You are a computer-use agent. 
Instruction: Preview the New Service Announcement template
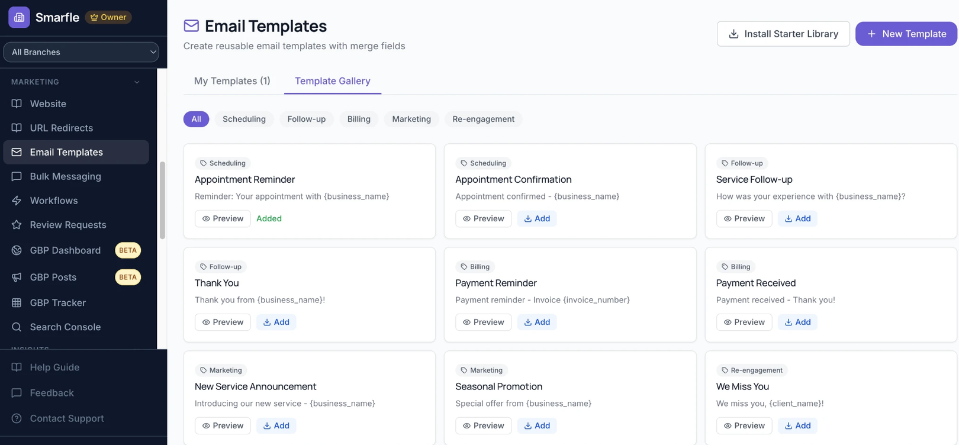coord(223,425)
